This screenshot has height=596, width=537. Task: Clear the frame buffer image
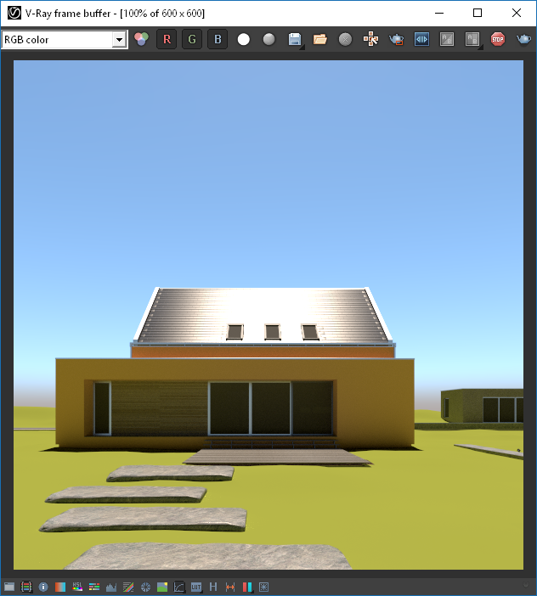click(x=345, y=39)
